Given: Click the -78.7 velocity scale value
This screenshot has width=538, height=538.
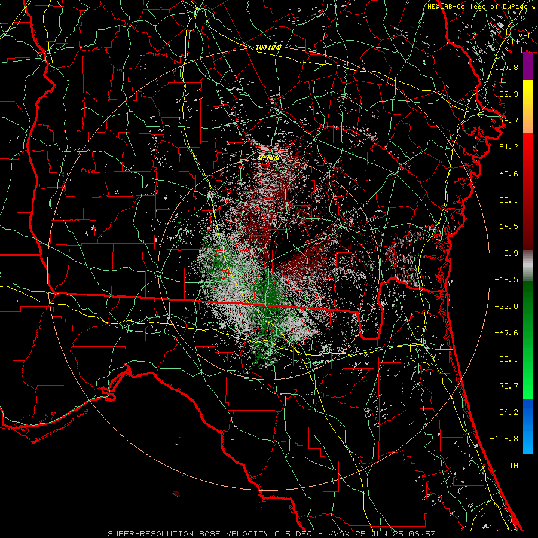Looking at the screenshot, I should click(x=506, y=386).
